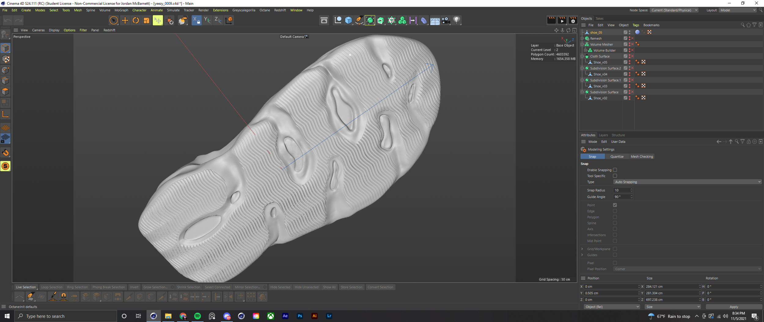Toggle Remesh object enable mark
This screenshot has width=764, height=322.
coord(632,38)
